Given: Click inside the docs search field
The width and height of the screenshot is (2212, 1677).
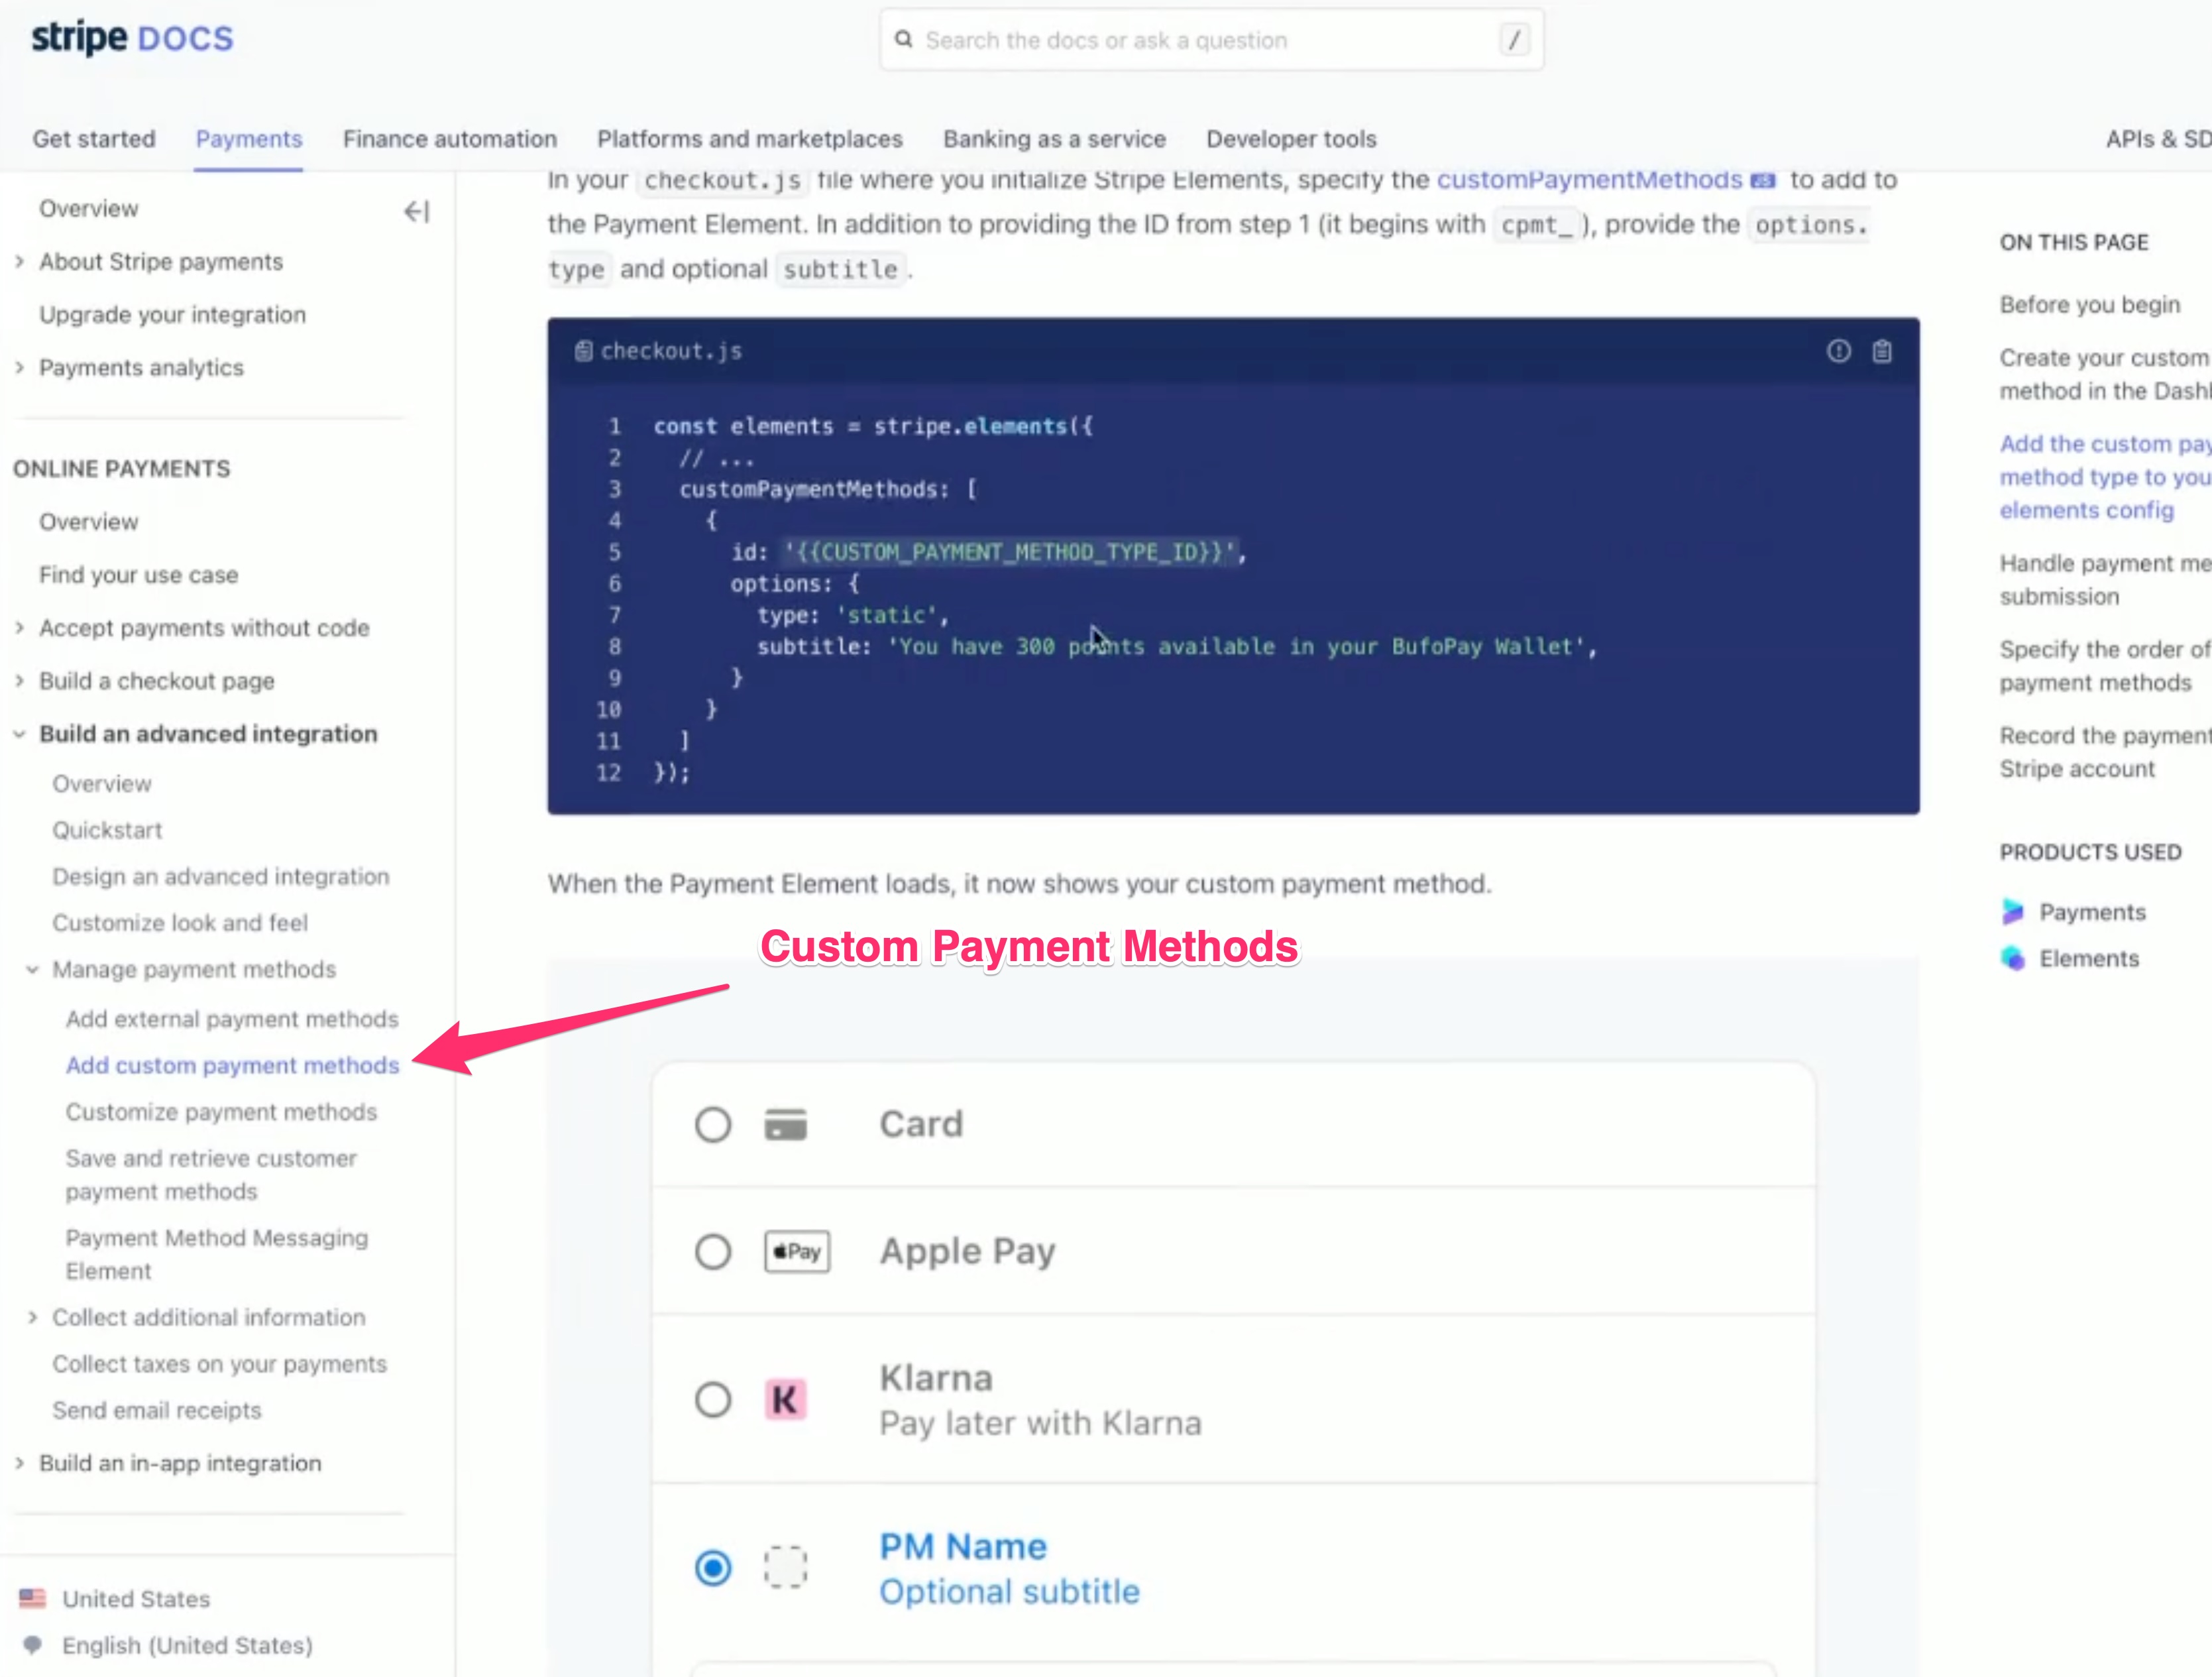Looking at the screenshot, I should (1150, 40).
